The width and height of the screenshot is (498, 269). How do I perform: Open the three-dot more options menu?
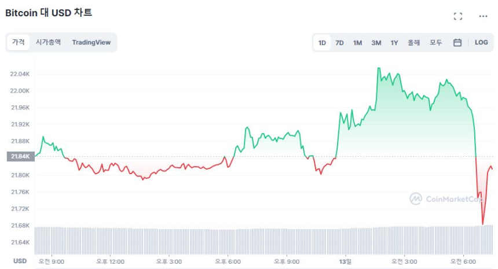(483, 16)
